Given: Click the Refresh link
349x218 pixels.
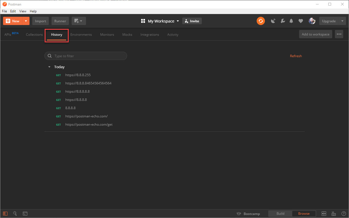Looking at the screenshot, I should (x=296, y=56).
